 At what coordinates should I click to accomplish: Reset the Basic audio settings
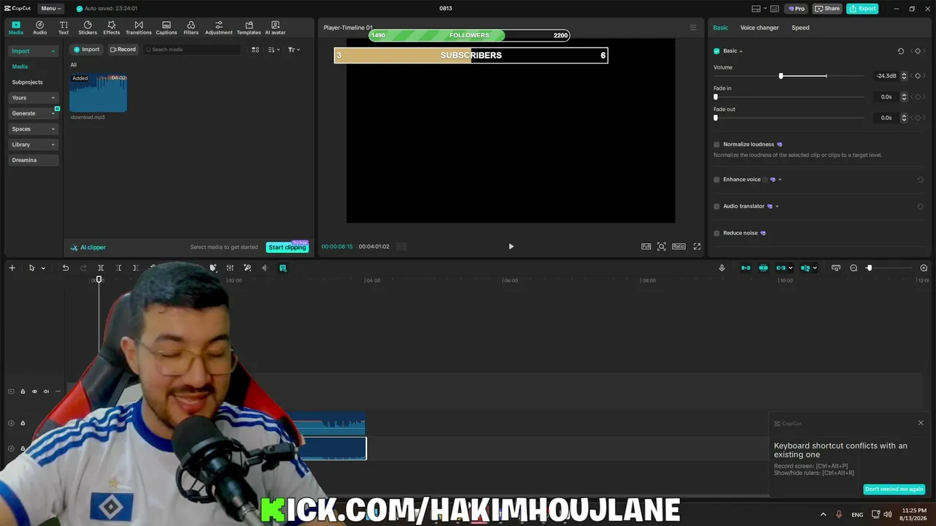900,51
